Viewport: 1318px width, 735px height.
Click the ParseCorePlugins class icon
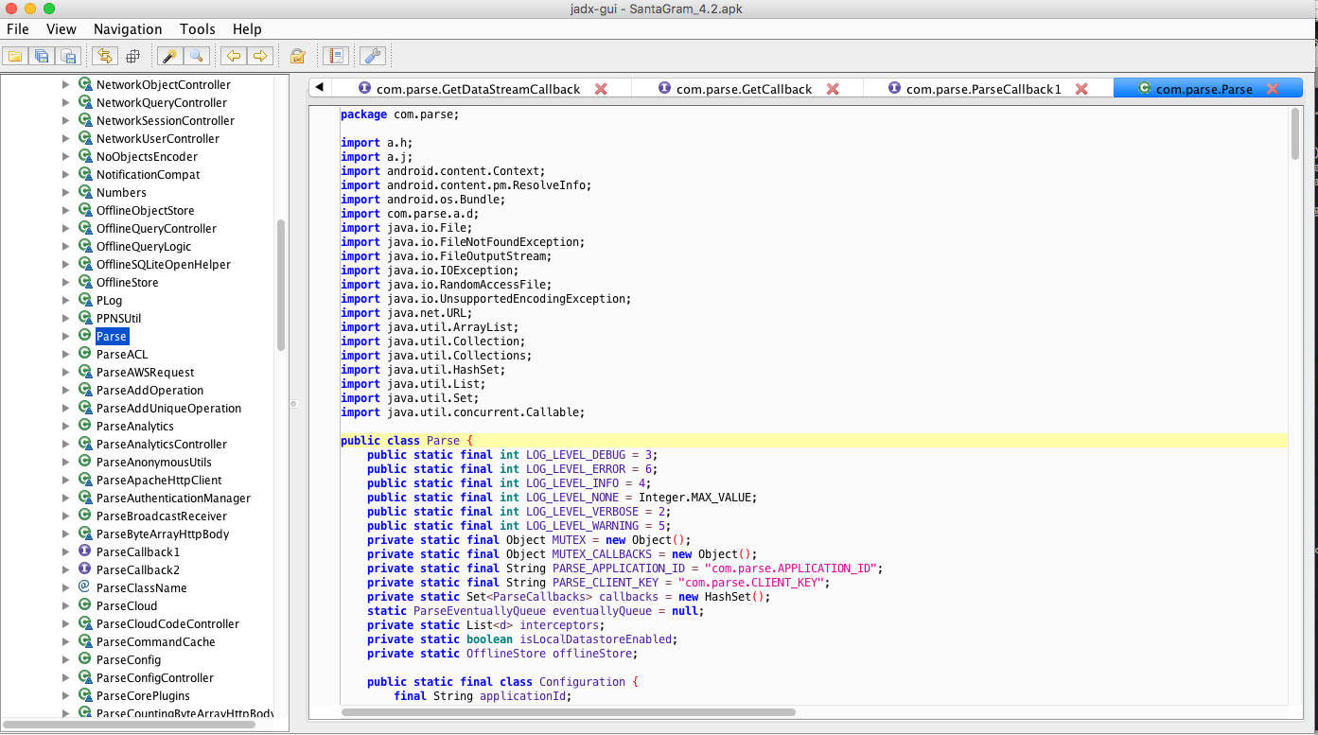coord(84,695)
